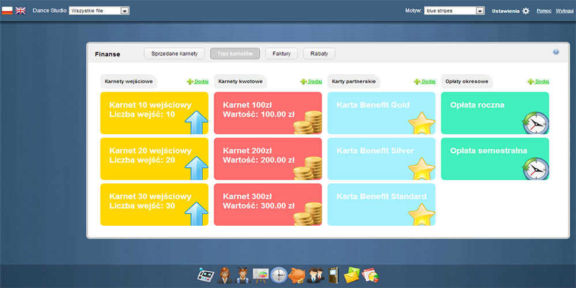This screenshot has width=576, height=288.
Task: Click clock icon on Opłata semestralna card
Action: tap(536, 168)
